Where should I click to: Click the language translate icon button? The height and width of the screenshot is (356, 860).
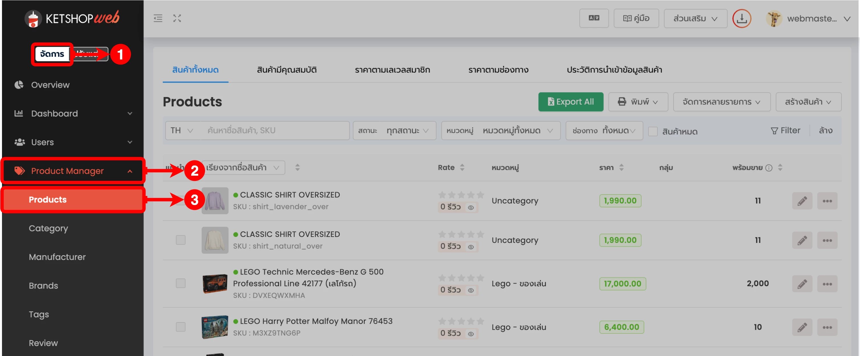[x=593, y=18]
